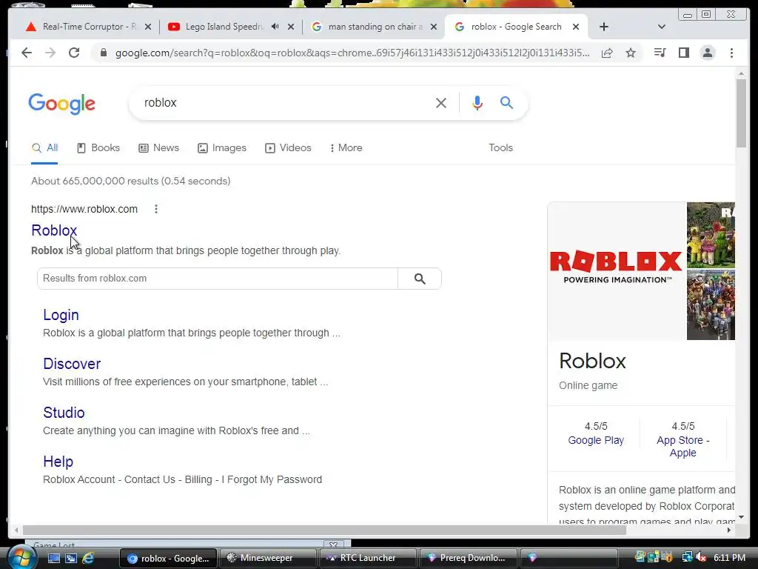Screen dimensions: 758x569
Task: Open Chrome's three-dot menu
Action: pos(731,53)
